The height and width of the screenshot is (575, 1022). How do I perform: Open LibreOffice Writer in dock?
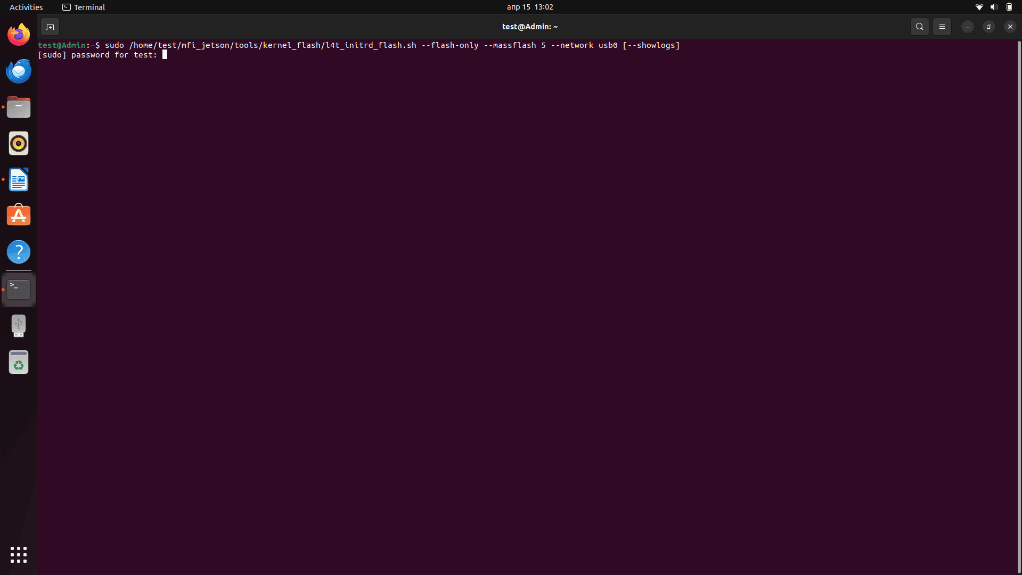click(19, 179)
